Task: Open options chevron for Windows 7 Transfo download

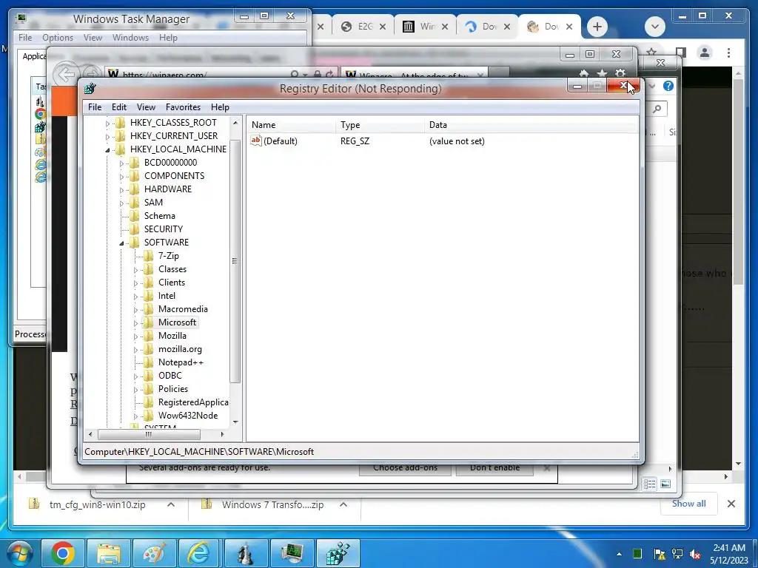Action: [x=343, y=504]
